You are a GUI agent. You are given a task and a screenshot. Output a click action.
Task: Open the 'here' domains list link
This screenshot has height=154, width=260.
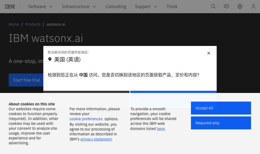[x=161, y=129]
